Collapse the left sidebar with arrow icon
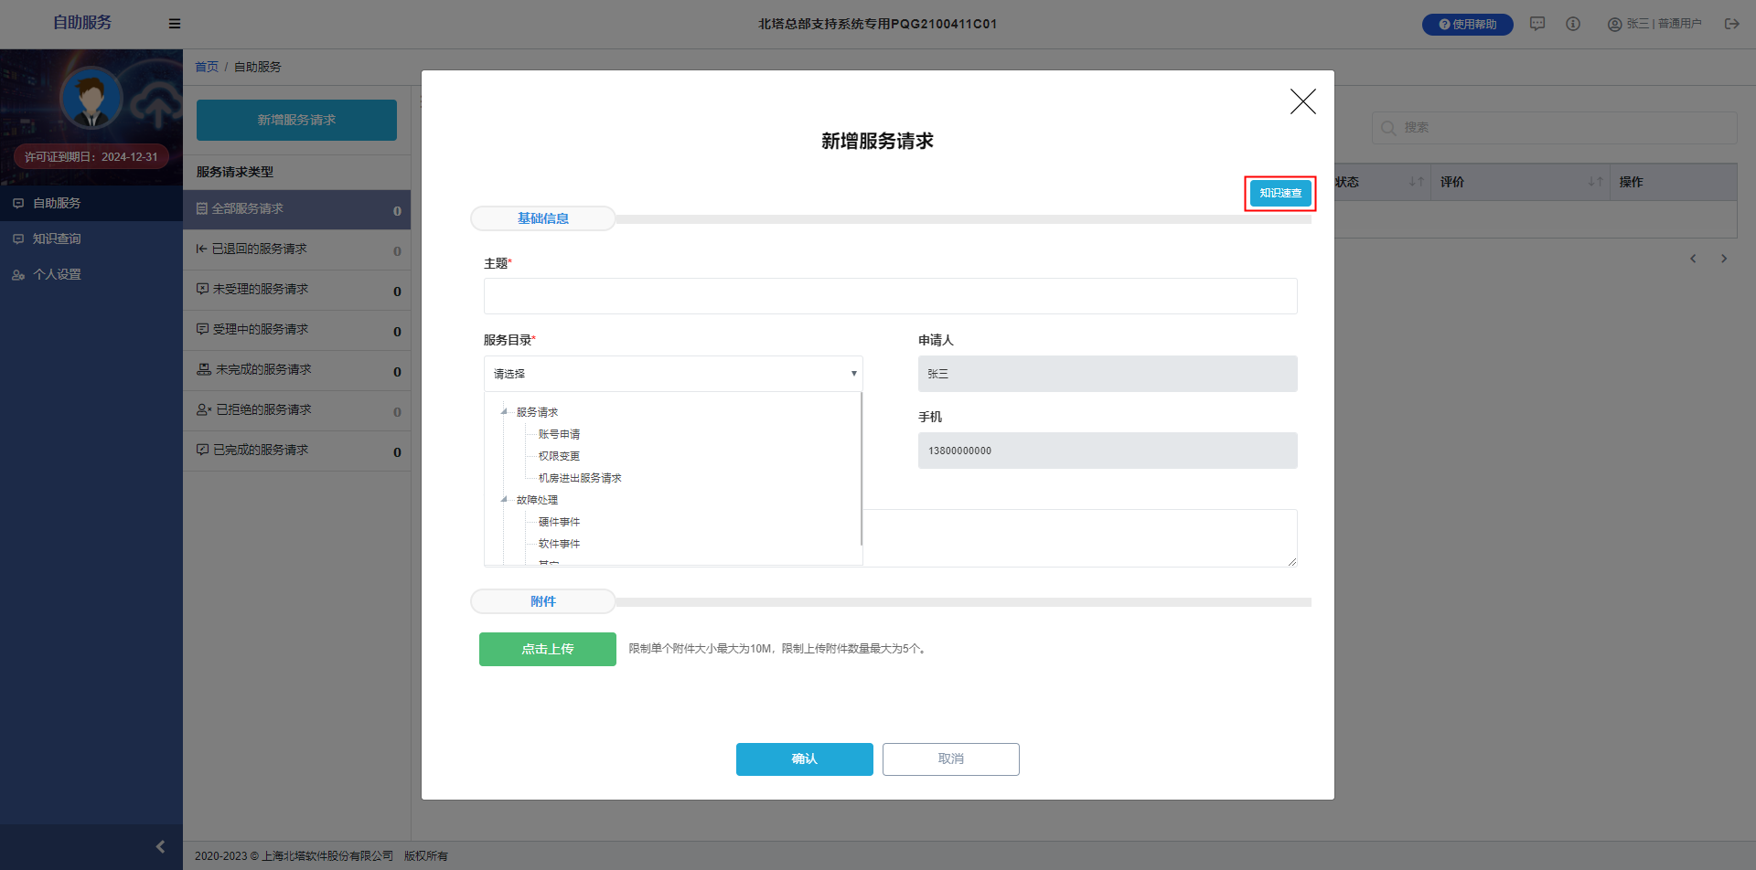The image size is (1756, 870). (160, 846)
